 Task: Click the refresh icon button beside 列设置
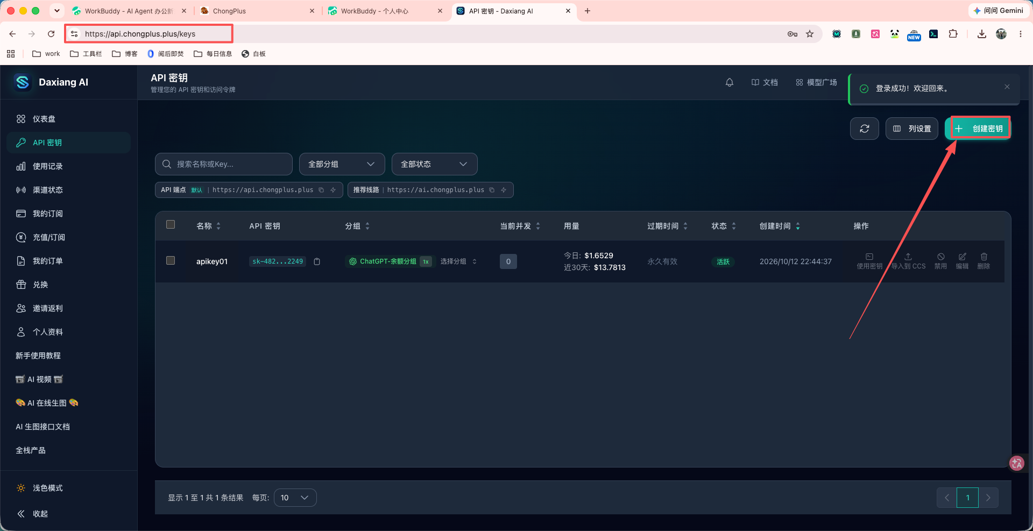pos(864,129)
